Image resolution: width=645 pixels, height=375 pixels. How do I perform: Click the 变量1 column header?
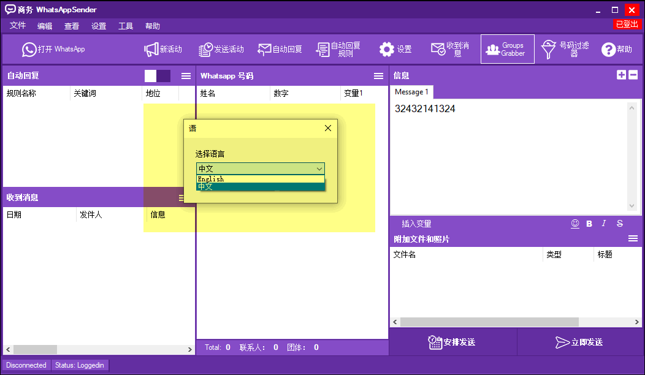coord(364,93)
